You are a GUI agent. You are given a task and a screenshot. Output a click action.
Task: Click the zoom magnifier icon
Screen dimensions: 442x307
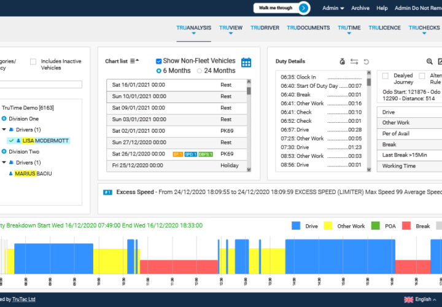[x=429, y=61]
